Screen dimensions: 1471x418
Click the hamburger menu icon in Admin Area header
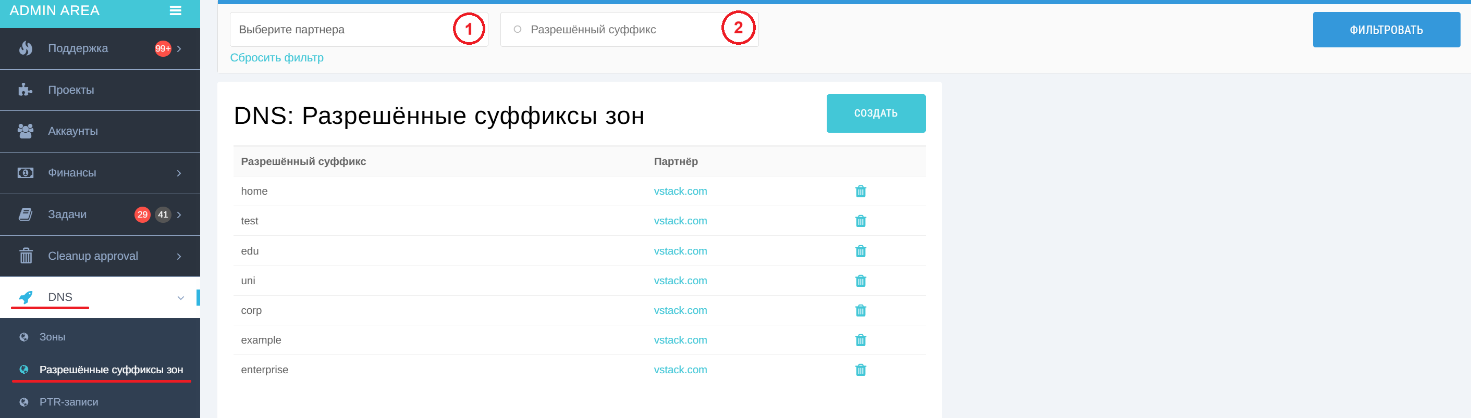pyautogui.click(x=175, y=11)
